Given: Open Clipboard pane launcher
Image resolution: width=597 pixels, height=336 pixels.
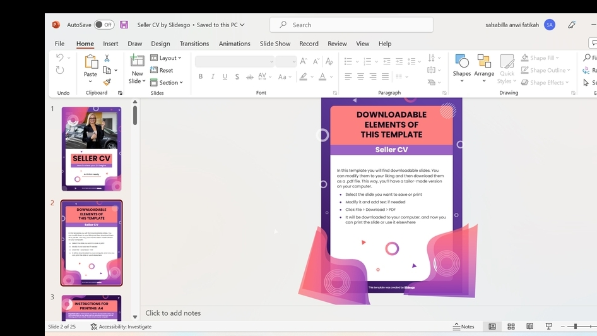Looking at the screenshot, I should click(x=121, y=93).
